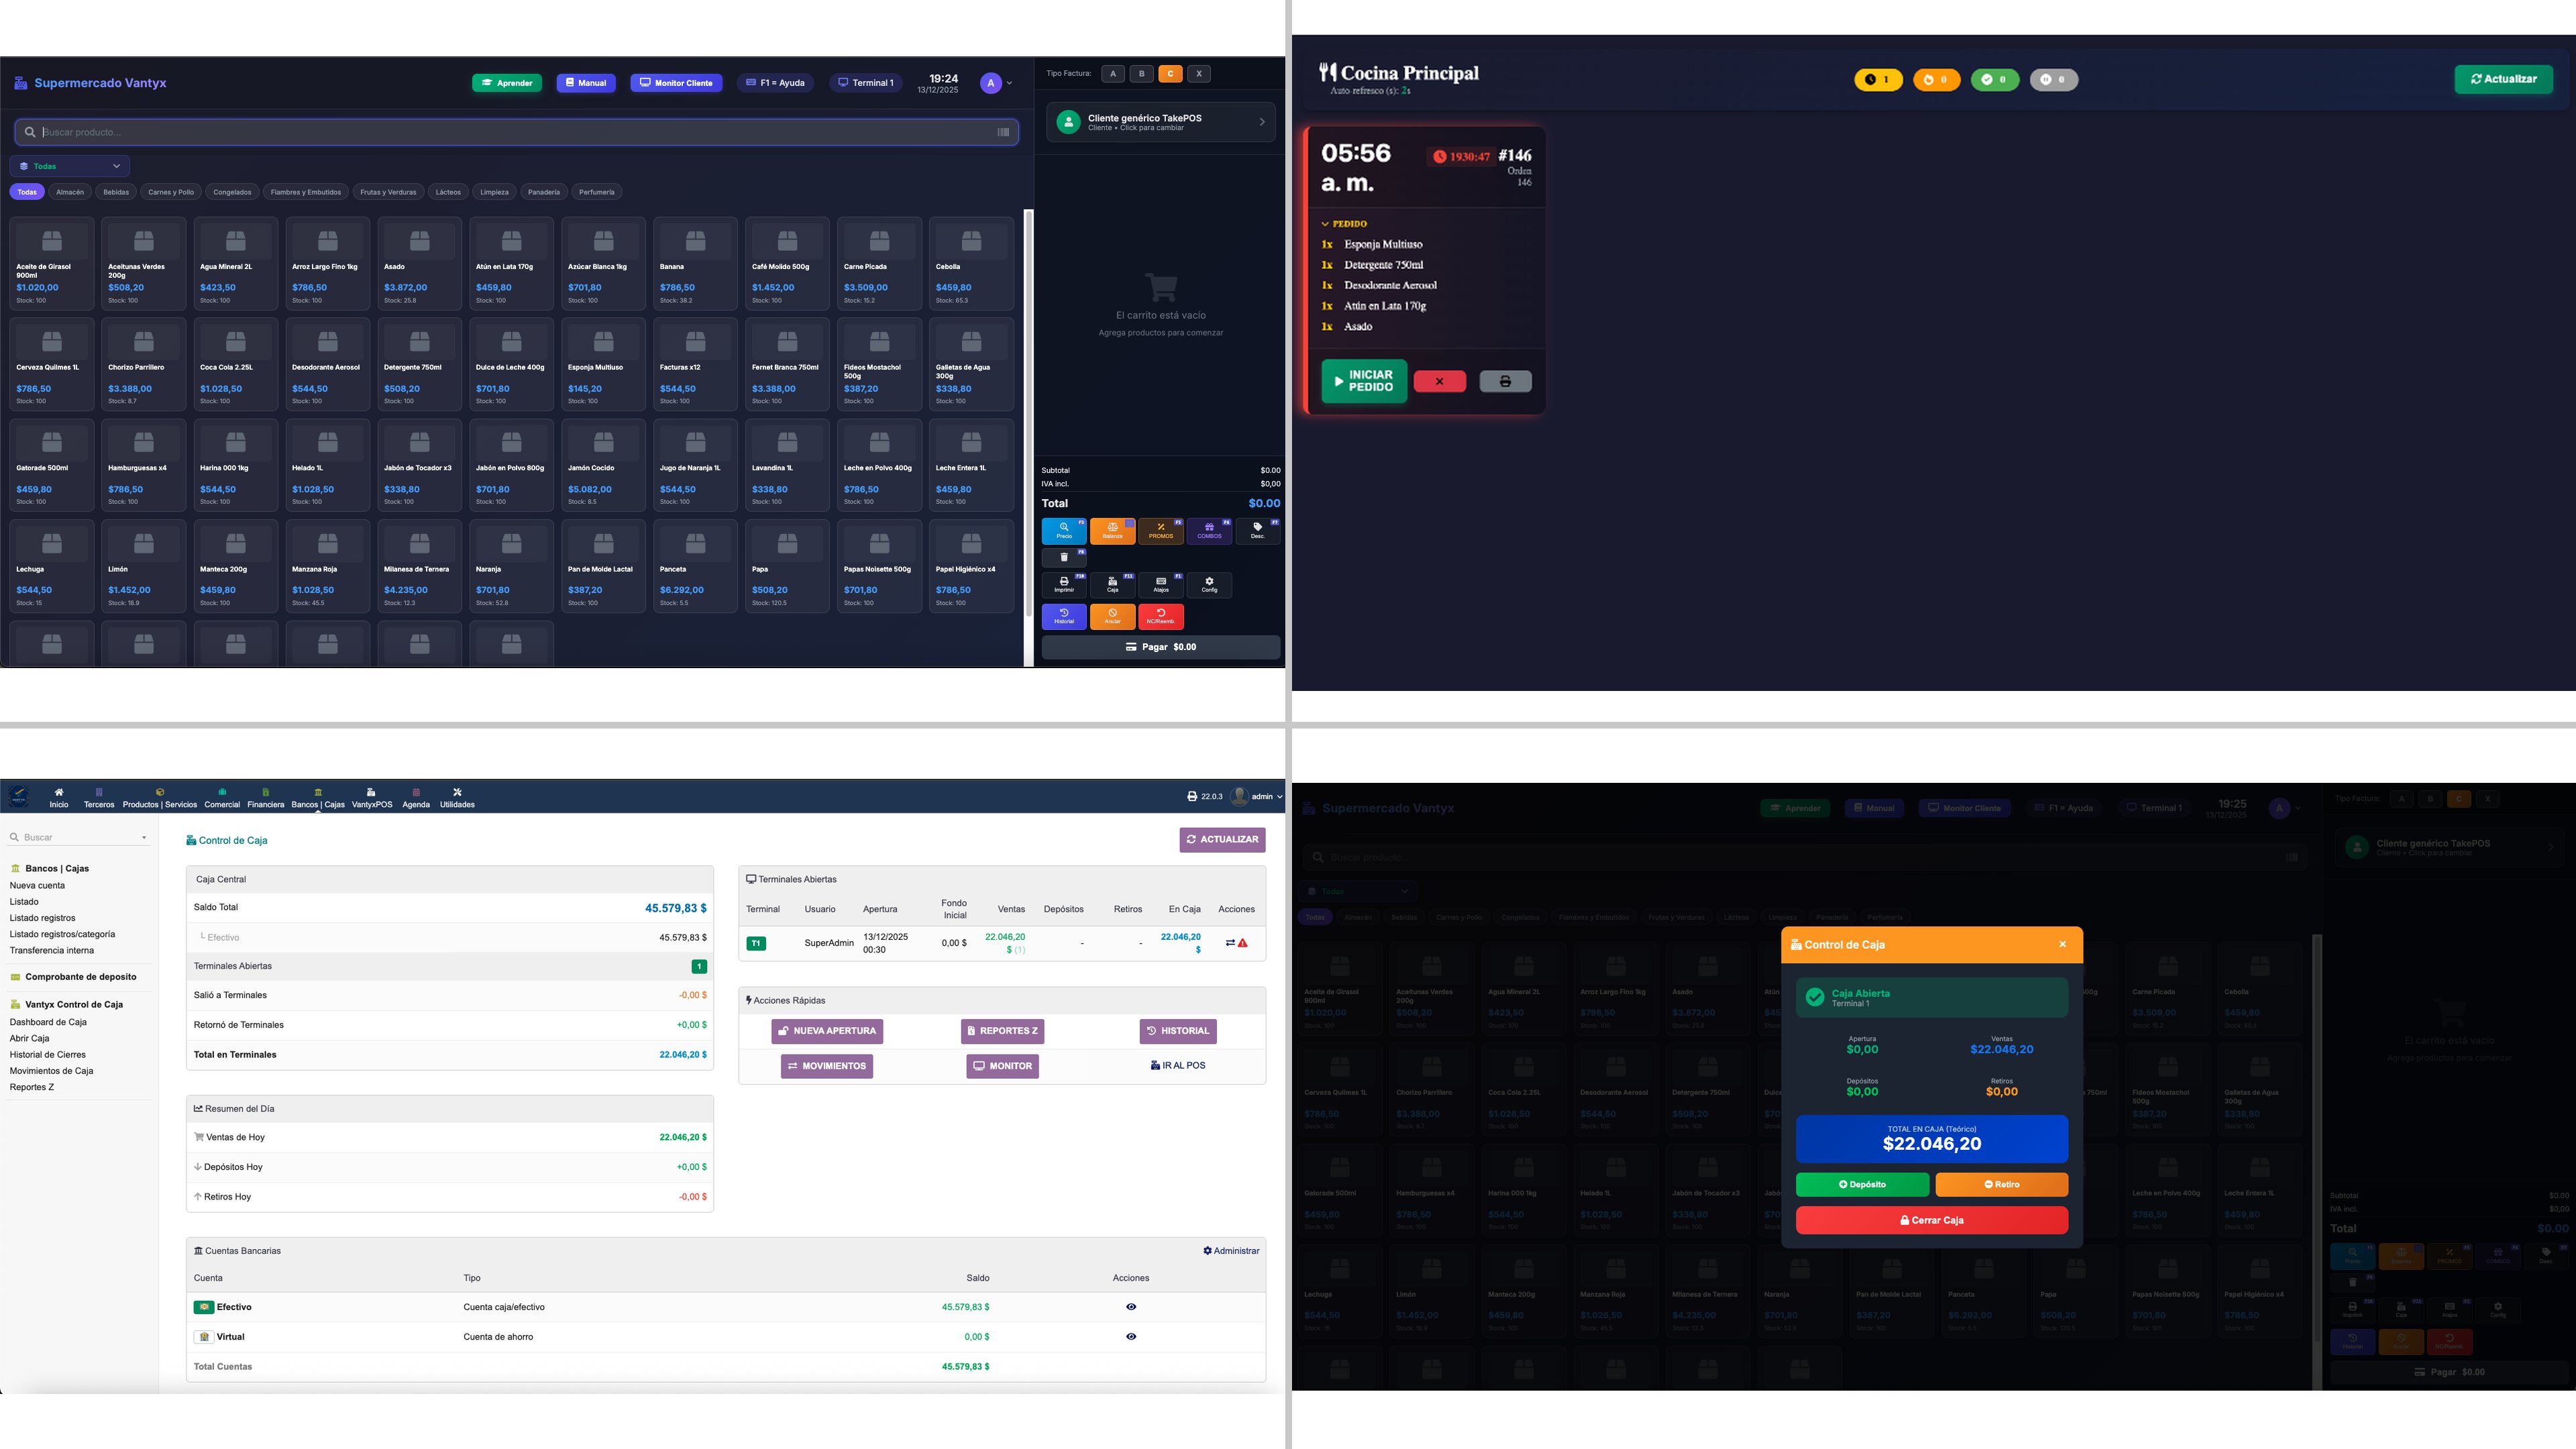
Task: Click the trash icon below Precio
Action: coord(1064,557)
